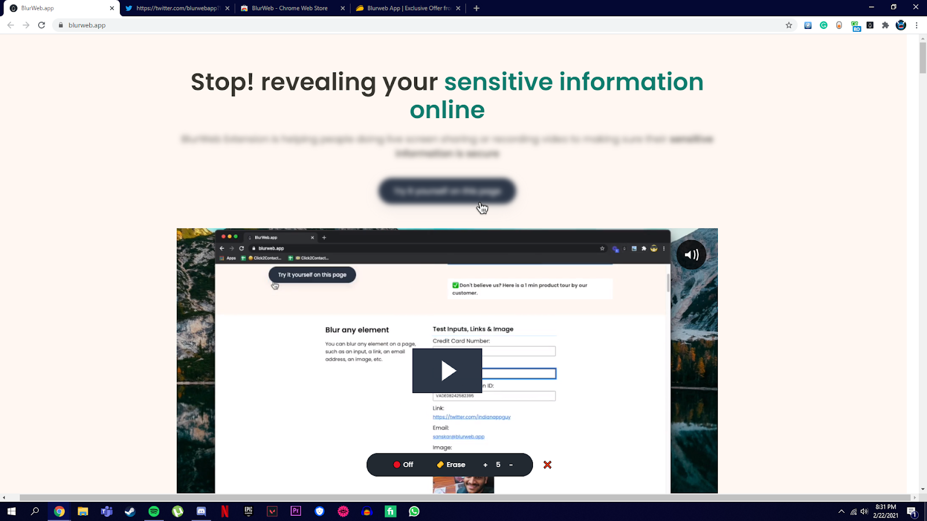
Task: Open Discord from the taskbar
Action: click(202, 511)
